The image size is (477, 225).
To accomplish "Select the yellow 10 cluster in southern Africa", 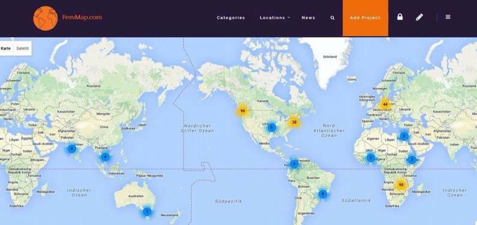I will pyautogui.click(x=401, y=185).
